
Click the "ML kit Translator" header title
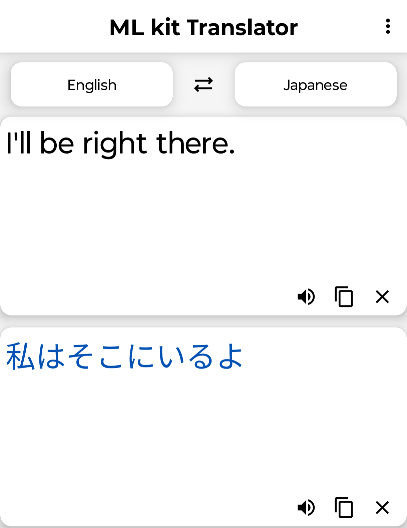tap(203, 27)
